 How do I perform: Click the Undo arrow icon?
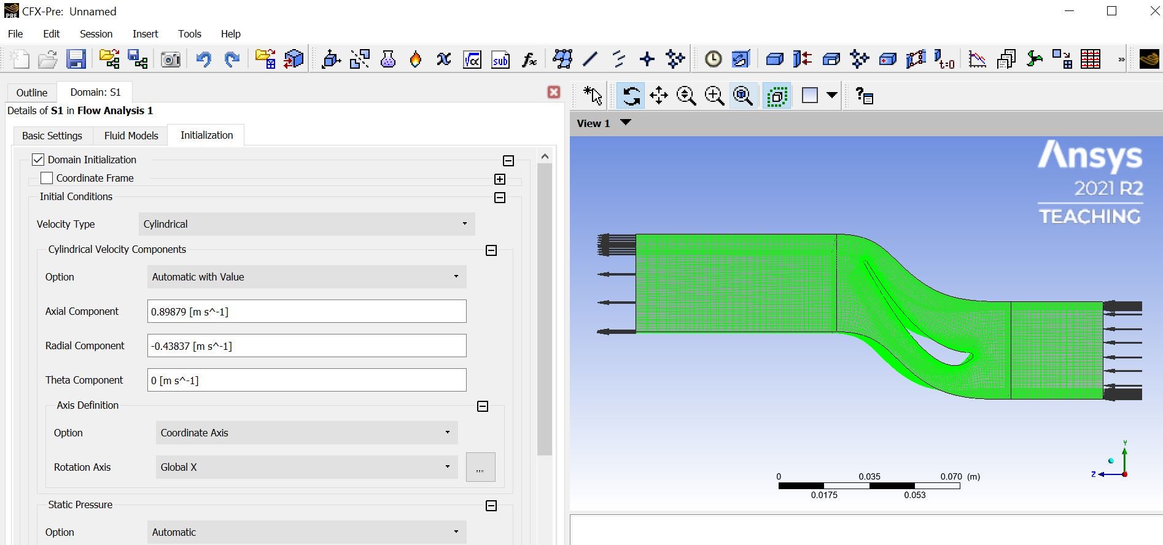(203, 60)
